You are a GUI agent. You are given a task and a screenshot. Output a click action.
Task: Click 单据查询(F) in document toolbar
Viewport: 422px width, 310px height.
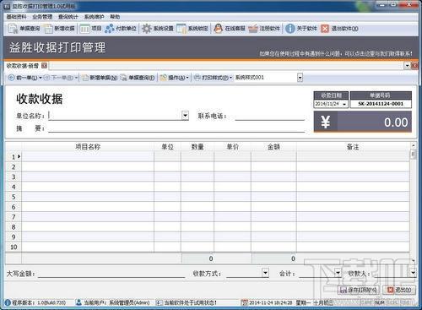pos(138,78)
